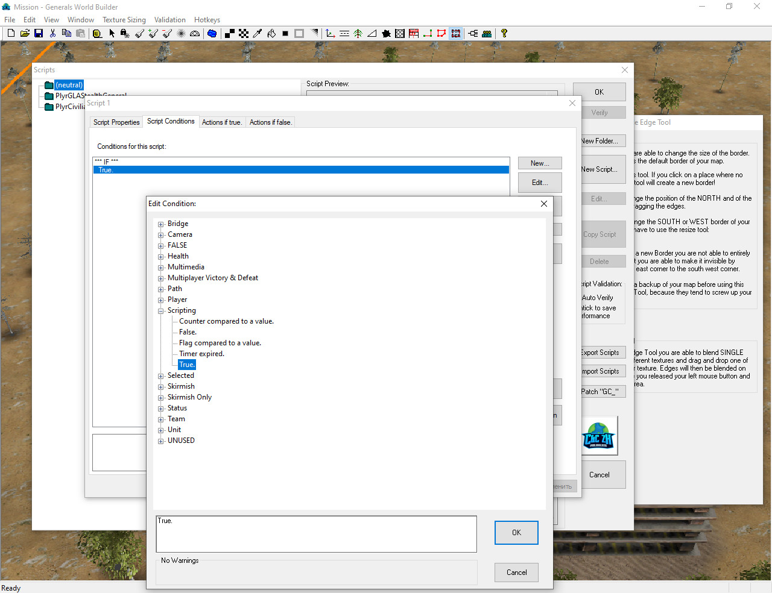This screenshot has width=772, height=593.
Task: Close the Edit Condition dialog
Action: (x=544, y=204)
